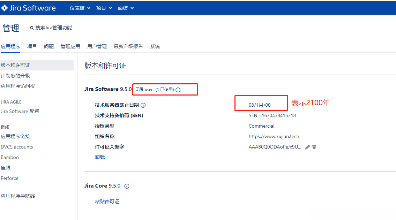
Task: Click the Commercial license type text
Action: pyautogui.click(x=261, y=126)
